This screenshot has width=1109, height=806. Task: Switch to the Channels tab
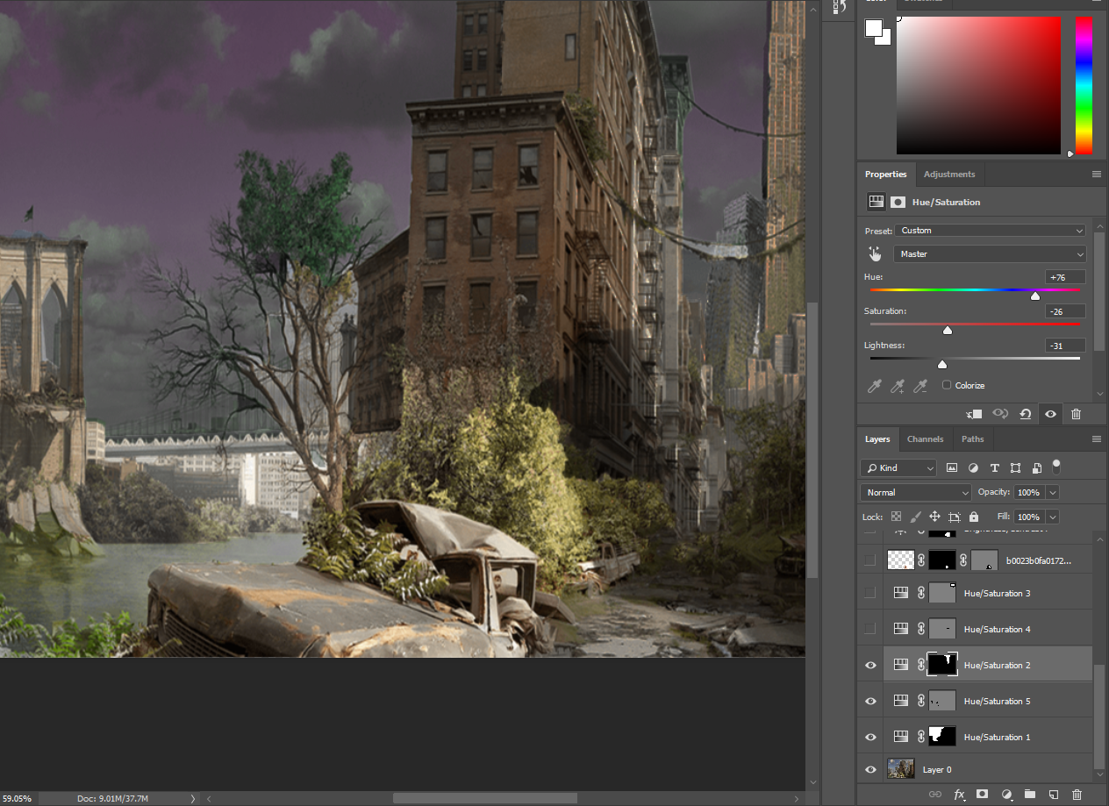pyautogui.click(x=925, y=439)
